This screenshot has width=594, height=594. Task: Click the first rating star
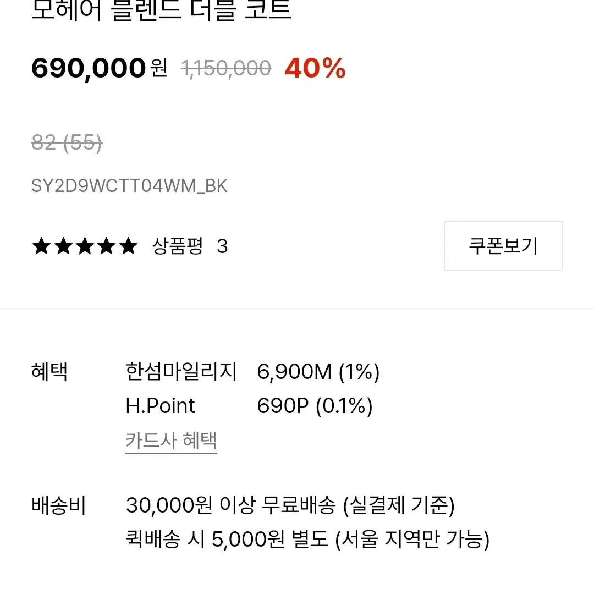[x=41, y=246]
